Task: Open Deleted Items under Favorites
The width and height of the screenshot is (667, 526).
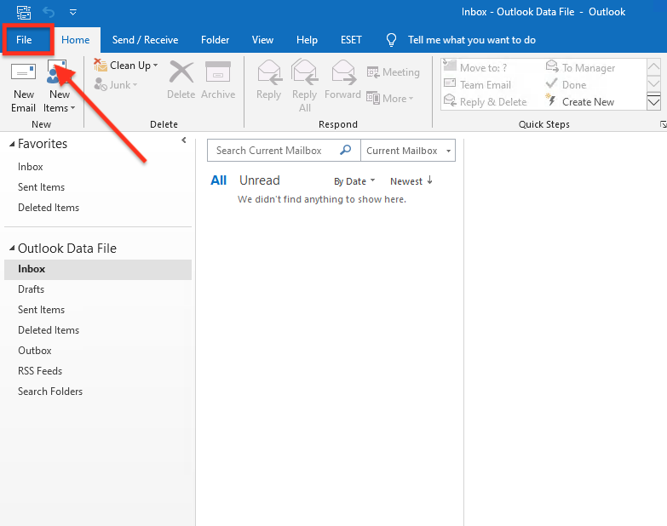Action: [x=49, y=208]
